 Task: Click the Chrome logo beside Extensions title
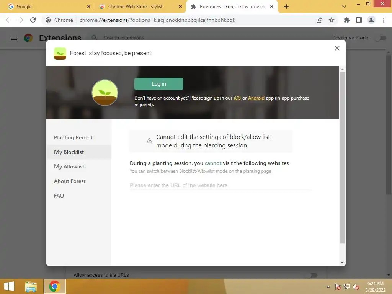(28, 38)
